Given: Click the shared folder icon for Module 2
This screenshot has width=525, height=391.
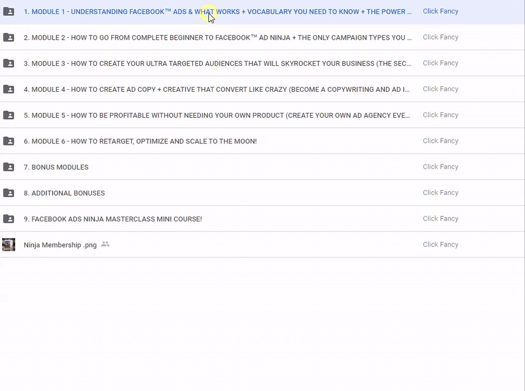Looking at the screenshot, I should click(9, 37).
